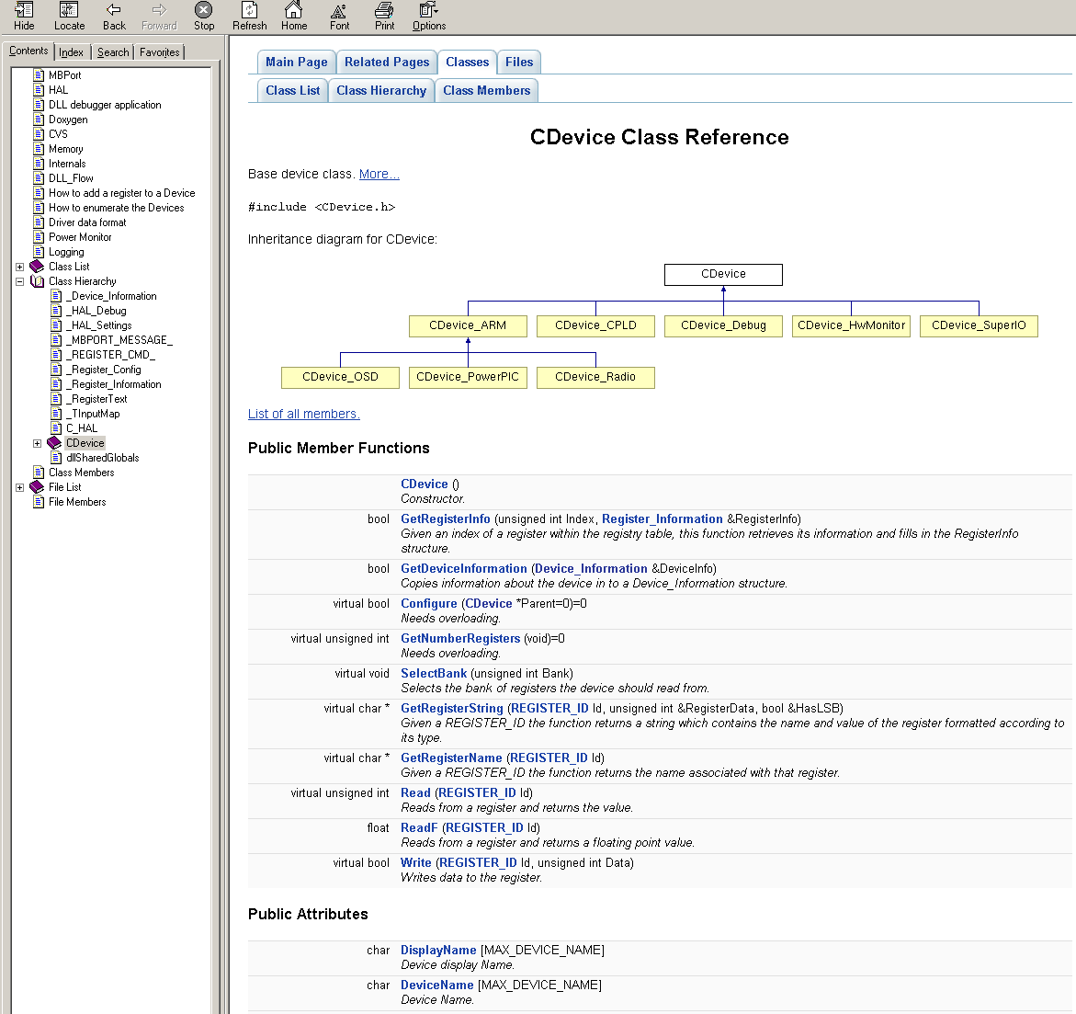Click the Hide toolbar icon
Image resolution: width=1076 pixels, height=1014 pixels.
point(24,16)
